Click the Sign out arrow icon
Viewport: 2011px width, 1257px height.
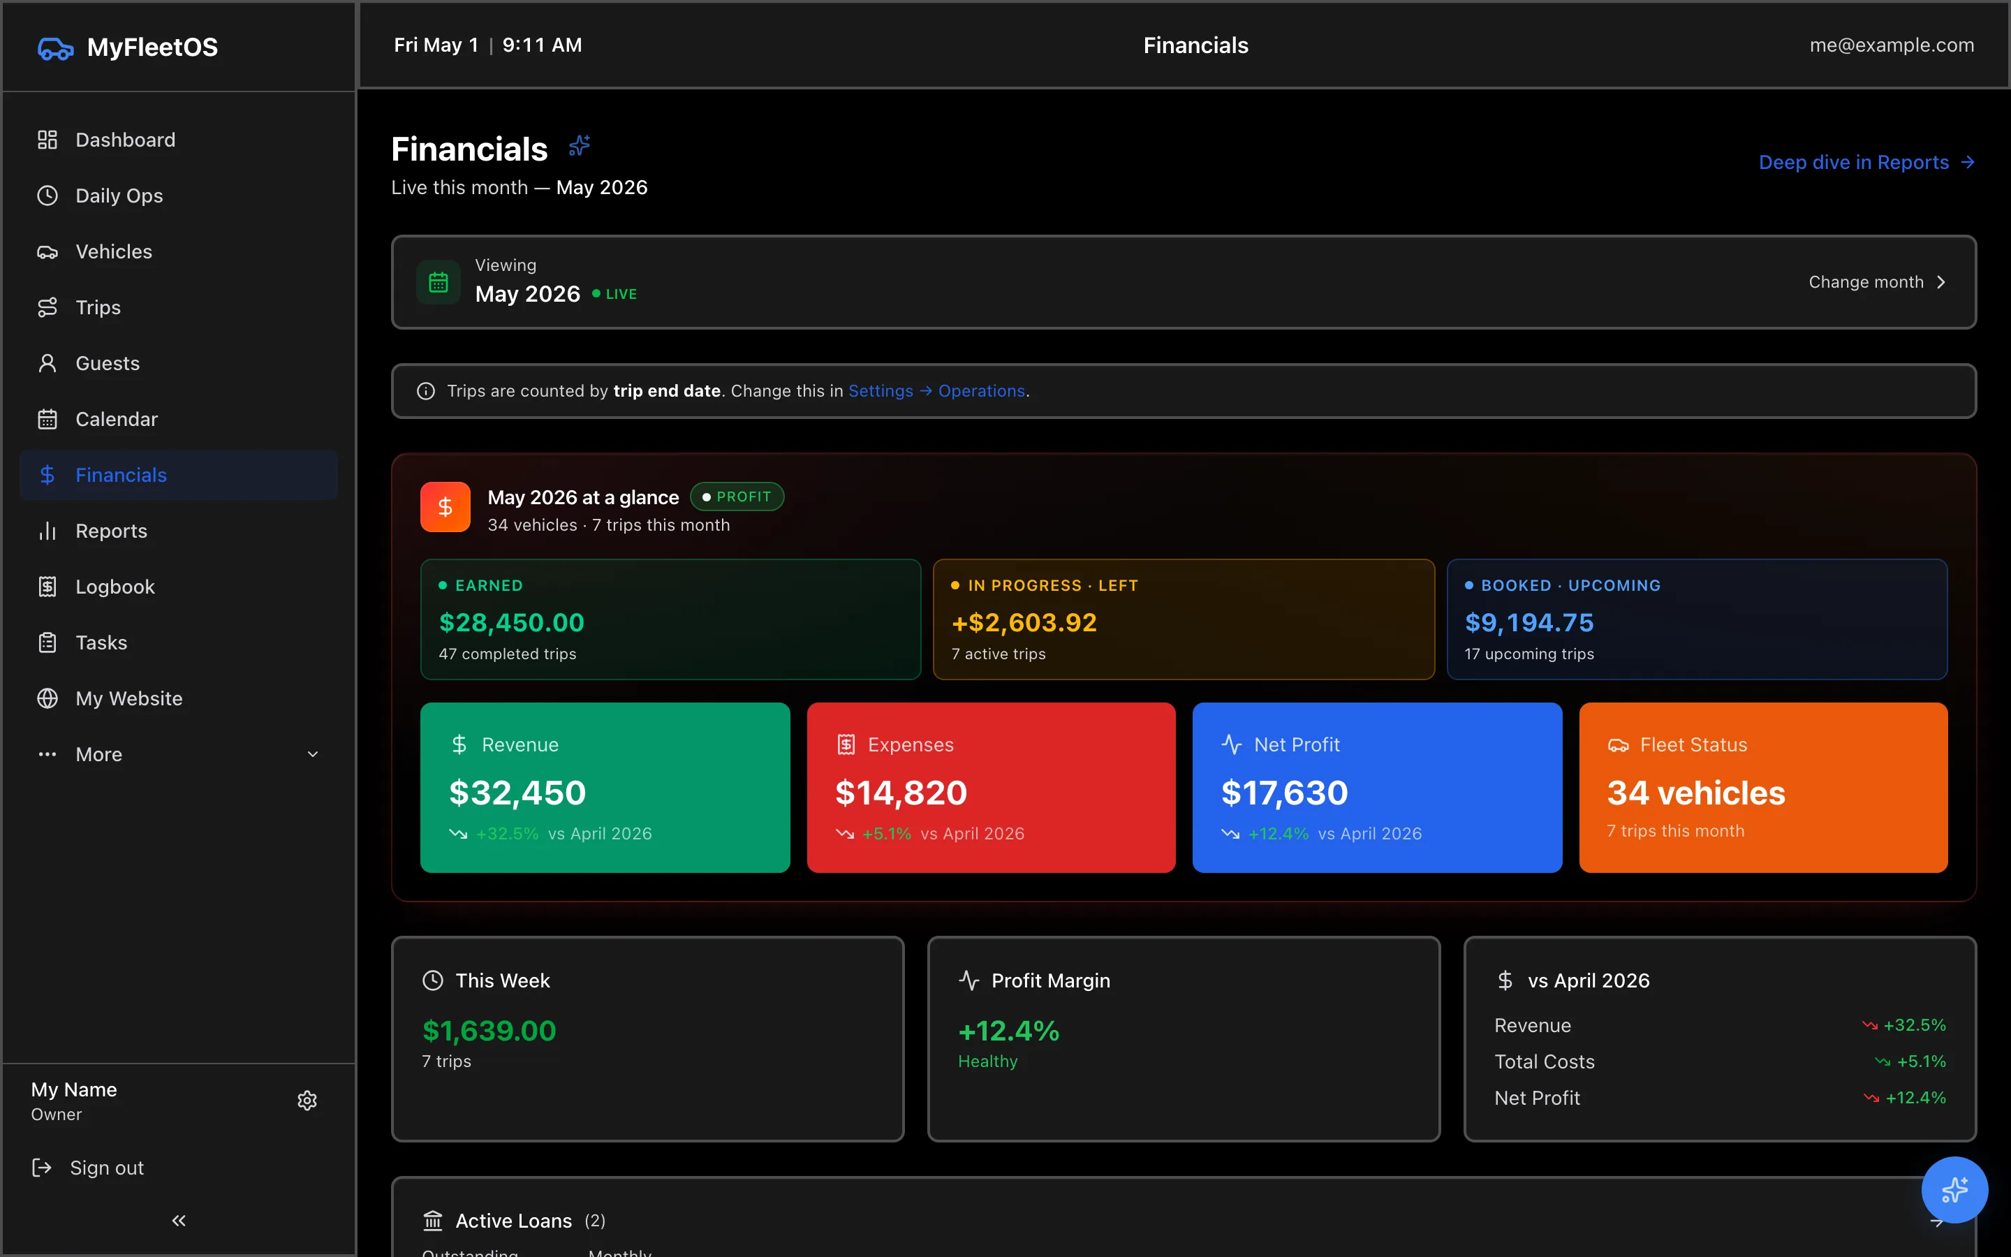coord(42,1168)
